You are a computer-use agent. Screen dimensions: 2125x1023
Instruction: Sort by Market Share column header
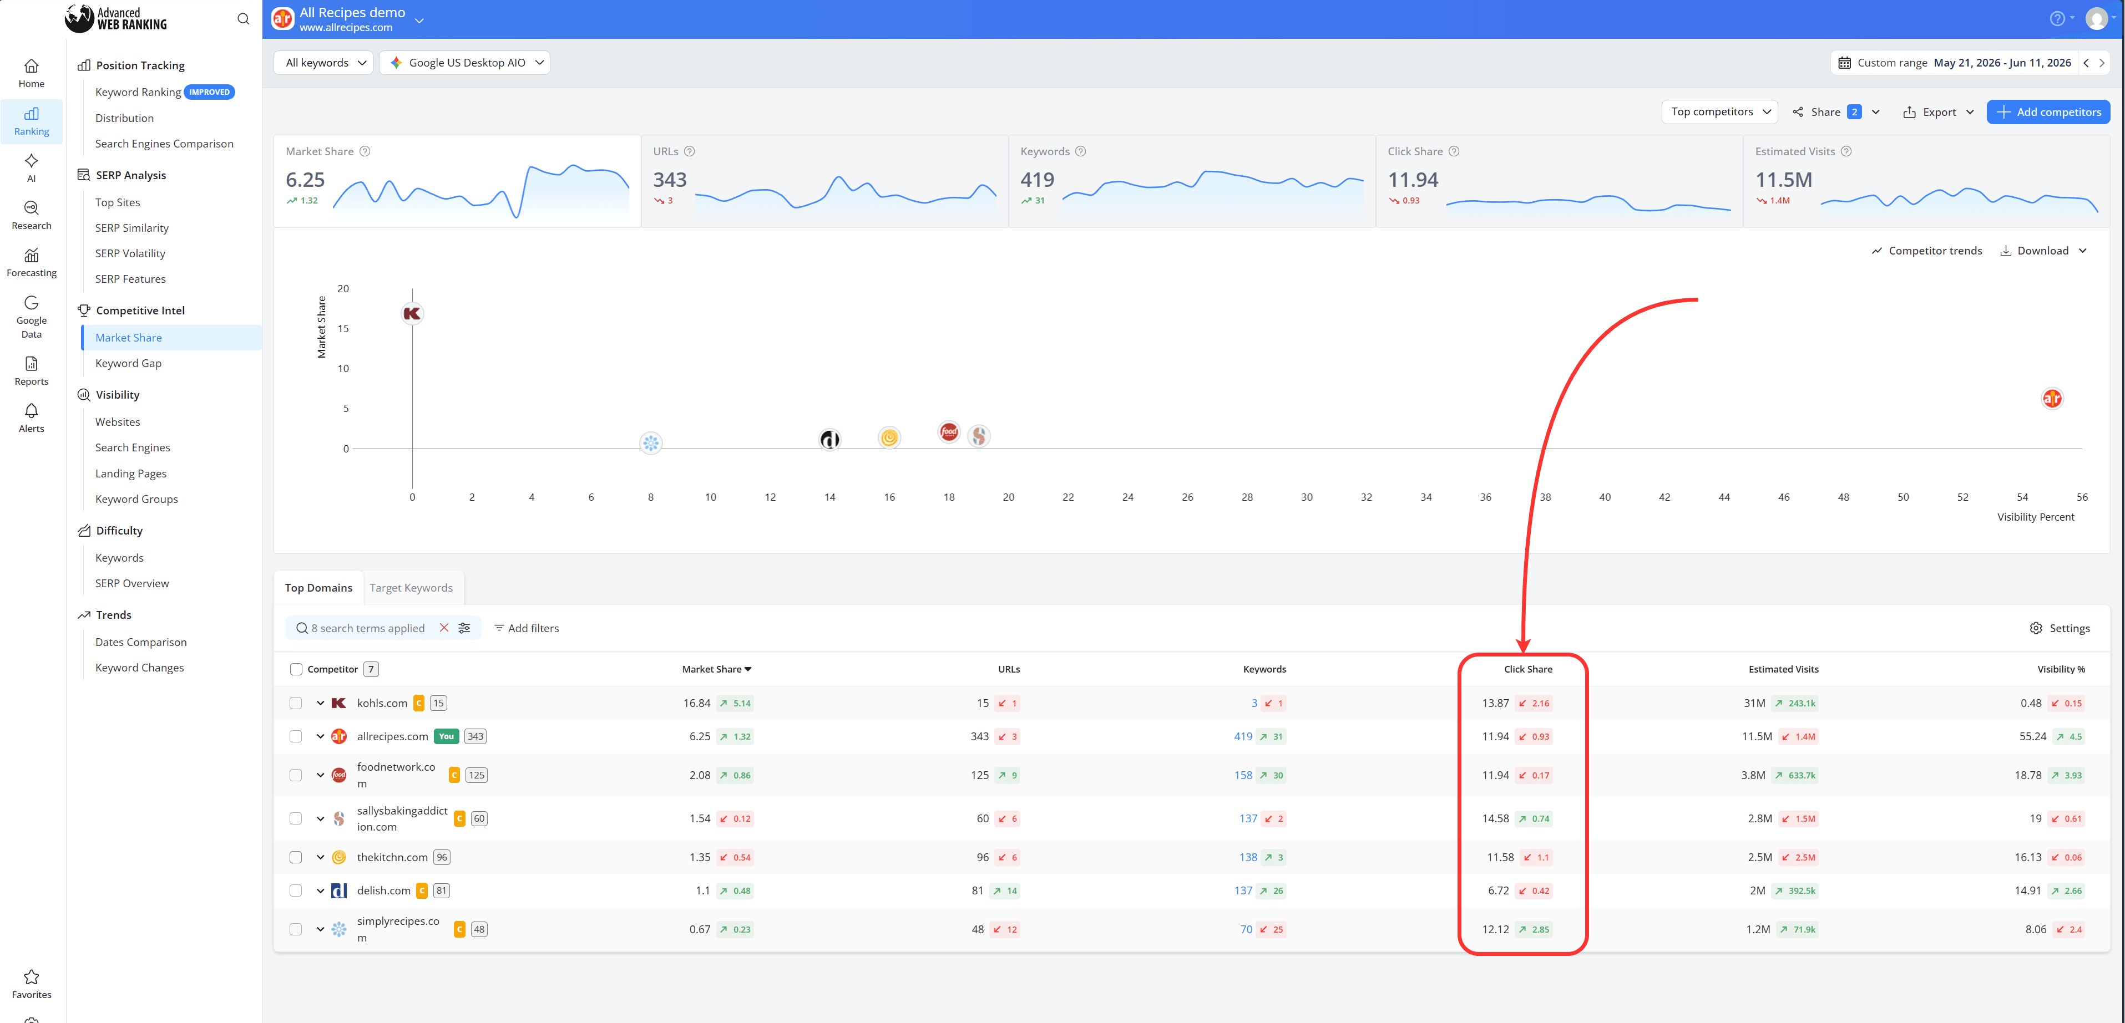tap(716, 669)
